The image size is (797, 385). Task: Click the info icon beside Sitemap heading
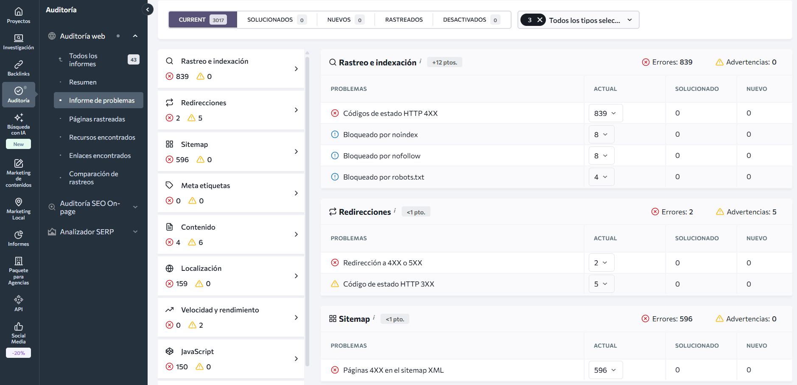374,317
